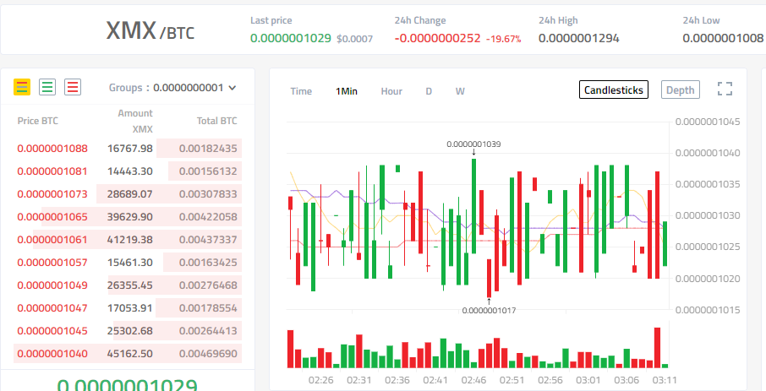Click the Price BTC column header
Viewport: 766px width, 391px height.
coord(37,121)
